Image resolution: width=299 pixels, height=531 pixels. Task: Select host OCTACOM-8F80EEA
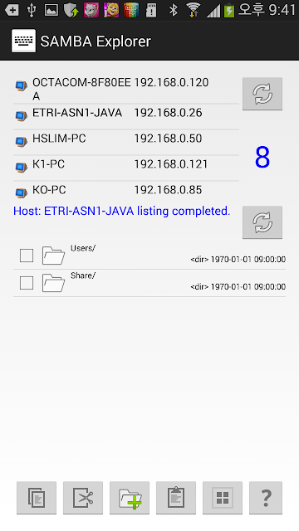(x=126, y=89)
